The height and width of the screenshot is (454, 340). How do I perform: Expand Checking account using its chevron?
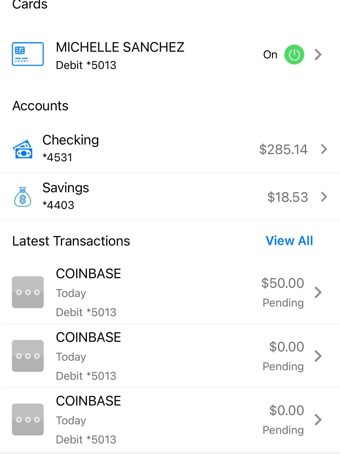click(x=324, y=149)
